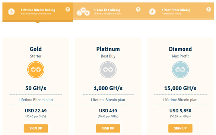The width and height of the screenshot is (216, 135).
Task: Click the Platinum plan title
Action: [108, 49]
